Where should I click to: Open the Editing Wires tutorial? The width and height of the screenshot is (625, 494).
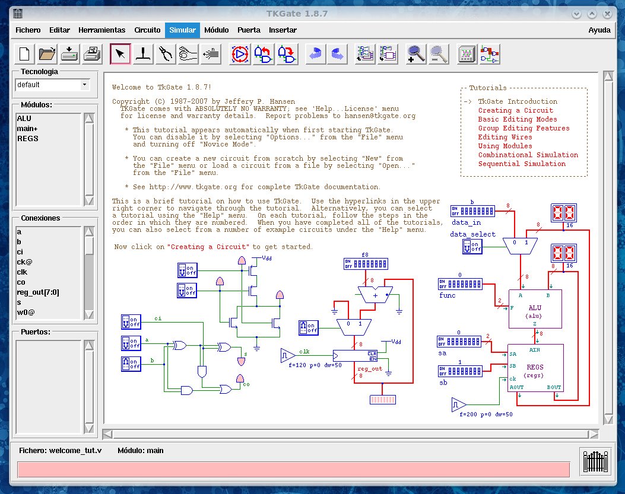[x=505, y=137]
